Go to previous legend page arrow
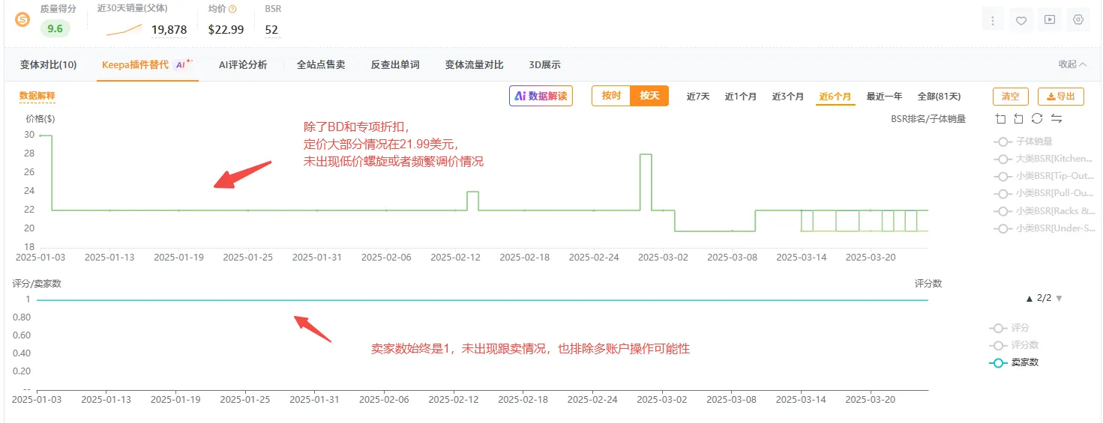Screen dimensions: 1103x423 [x=1030, y=298]
